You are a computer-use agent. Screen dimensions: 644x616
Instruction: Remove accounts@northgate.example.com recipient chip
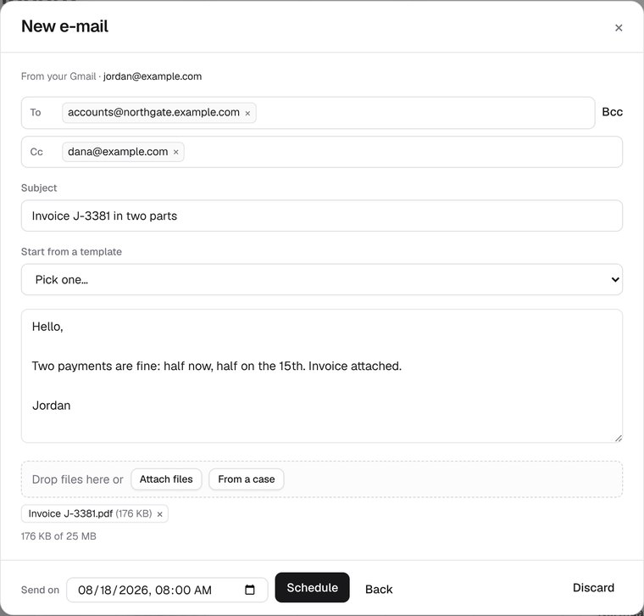click(247, 113)
